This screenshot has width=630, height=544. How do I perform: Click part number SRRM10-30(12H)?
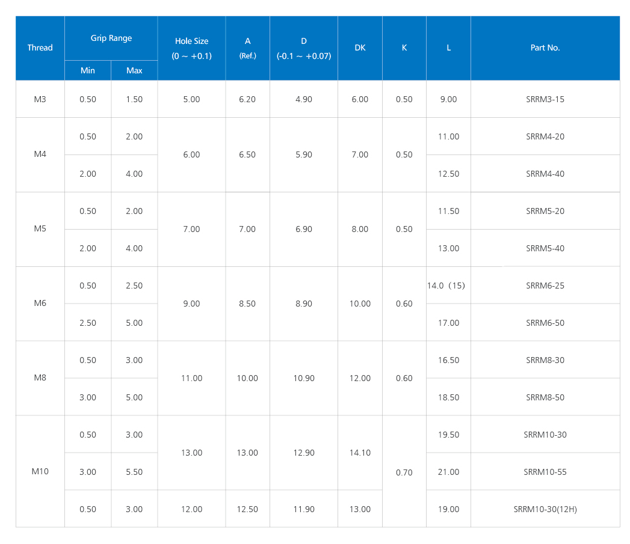click(545, 509)
